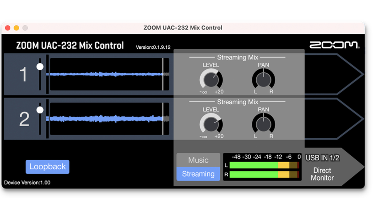Click the channel 2 number label

[24, 119]
